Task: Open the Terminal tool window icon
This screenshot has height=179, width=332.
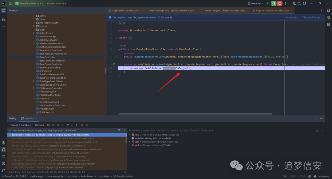Action: pos(3,157)
